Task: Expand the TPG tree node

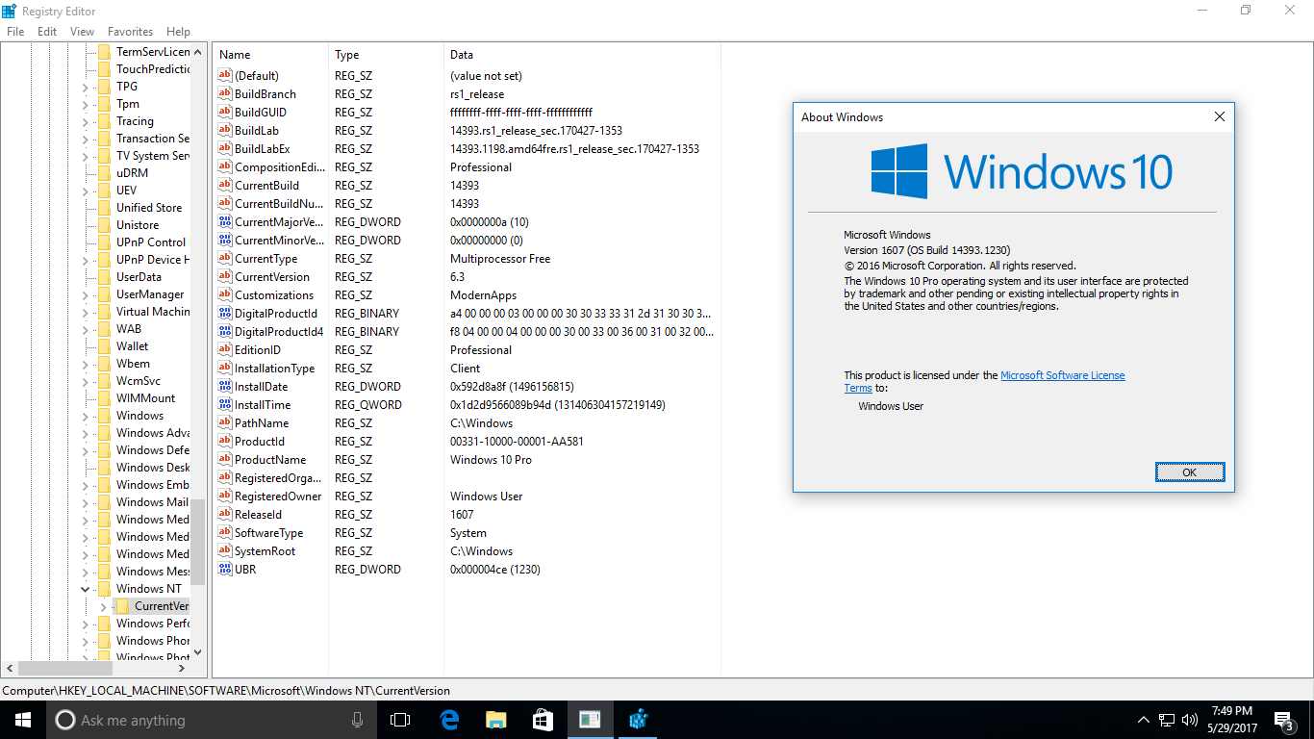Action: click(x=85, y=87)
